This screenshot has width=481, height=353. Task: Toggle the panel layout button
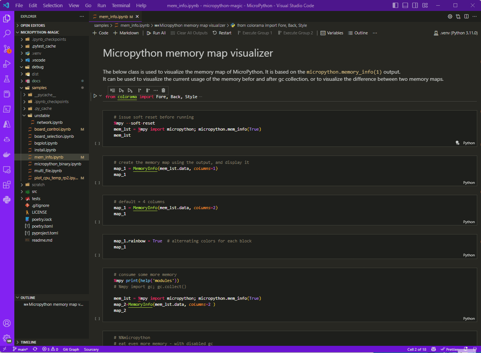tap(405, 5)
